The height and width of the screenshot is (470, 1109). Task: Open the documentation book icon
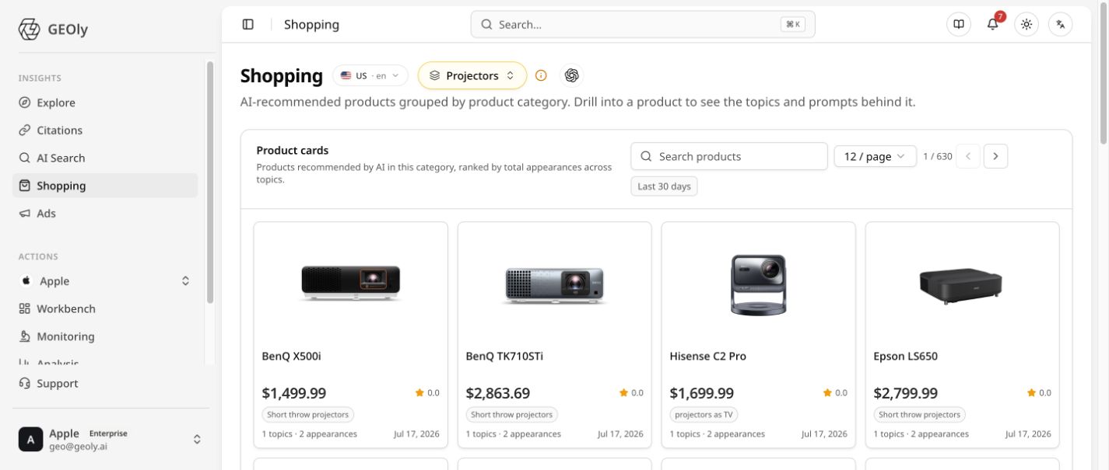coord(959,24)
